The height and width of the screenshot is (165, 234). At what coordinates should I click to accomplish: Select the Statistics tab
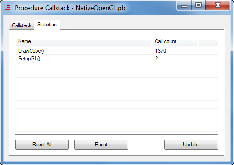(47, 25)
